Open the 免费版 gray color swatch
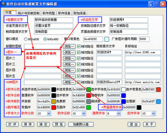The width and height of the screenshot is (167, 133). [x=89, y=101]
